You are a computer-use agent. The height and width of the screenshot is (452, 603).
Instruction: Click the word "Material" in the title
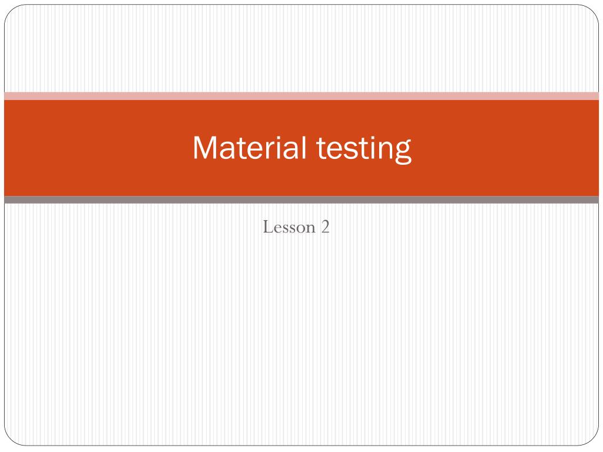(249, 147)
